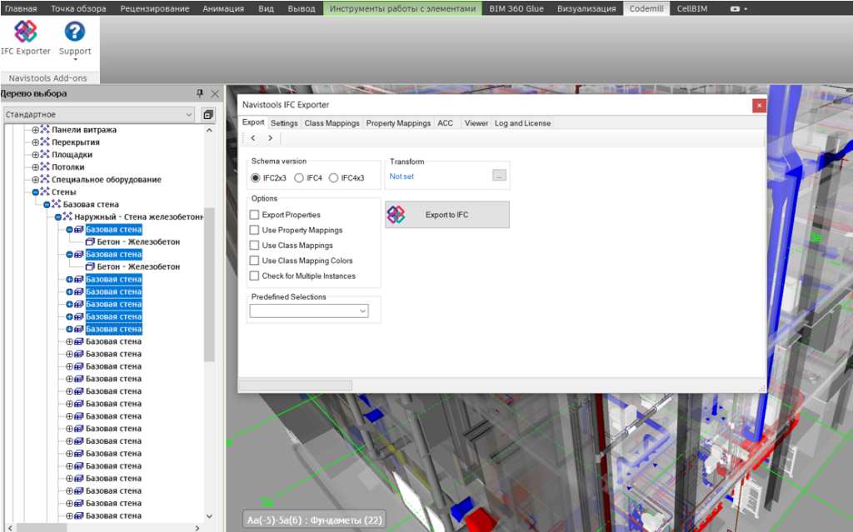The image size is (853, 532).
Task: Switch to the ACC tab
Action: (445, 123)
